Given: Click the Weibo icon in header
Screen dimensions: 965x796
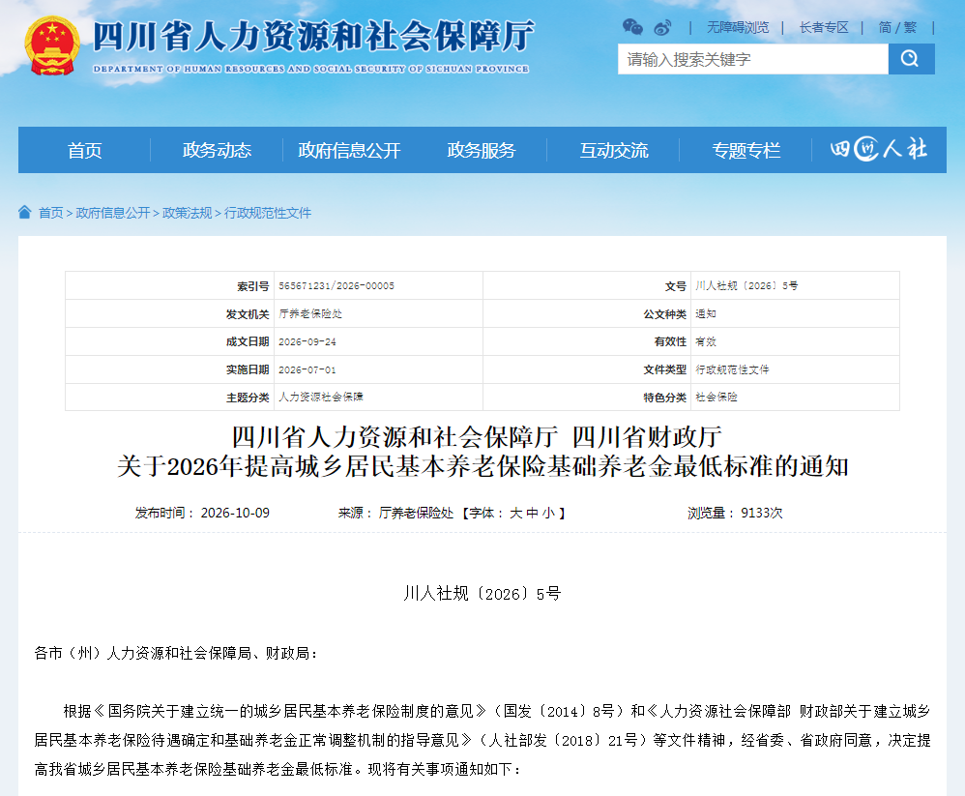Looking at the screenshot, I should tap(662, 27).
